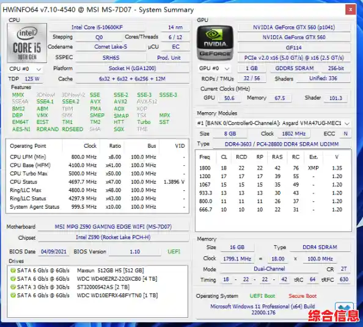Click the SGX feature flag

[119, 129]
